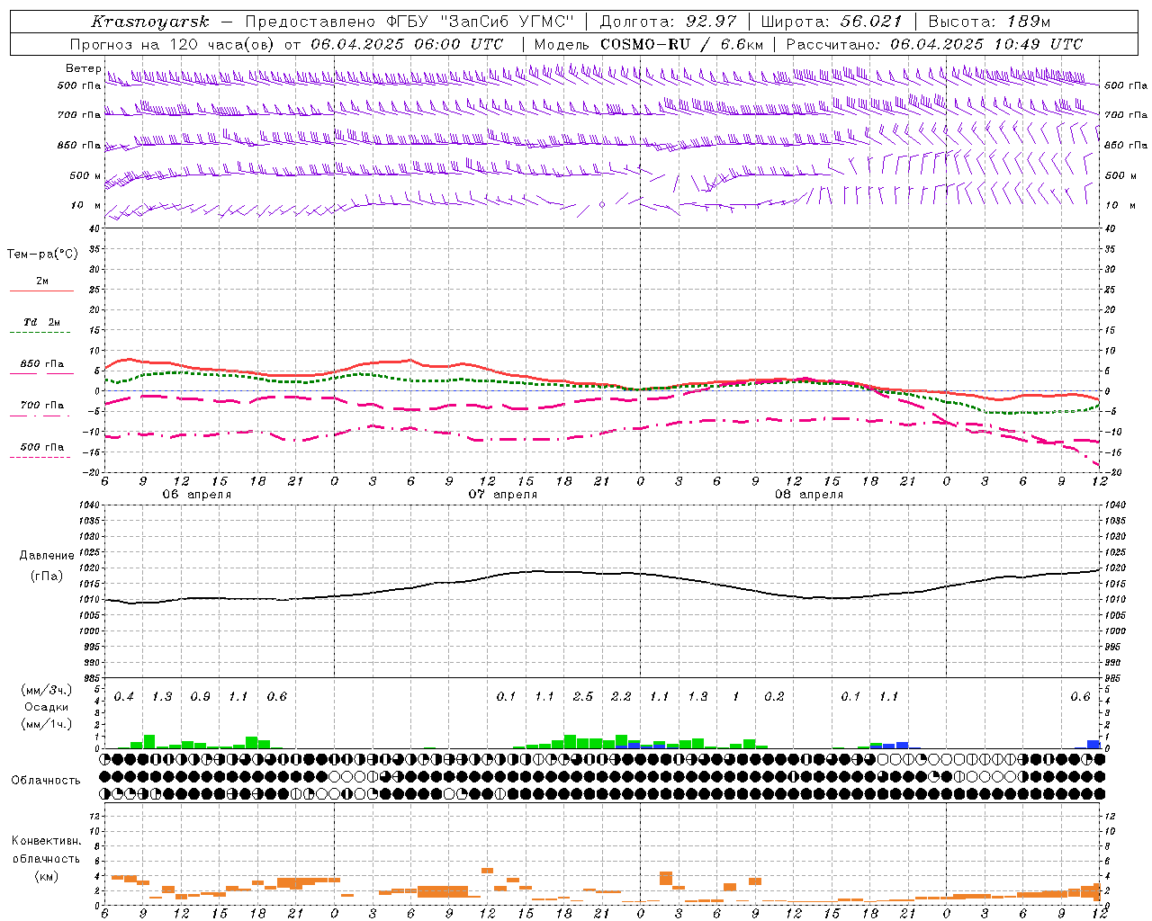Select the '(км)' convective cloud unit label

[x=46, y=876]
